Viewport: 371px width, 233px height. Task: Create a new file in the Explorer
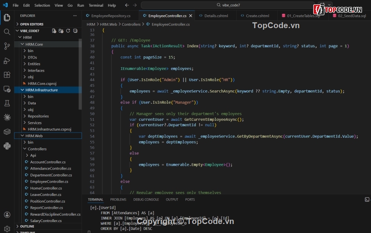[x=54, y=30]
